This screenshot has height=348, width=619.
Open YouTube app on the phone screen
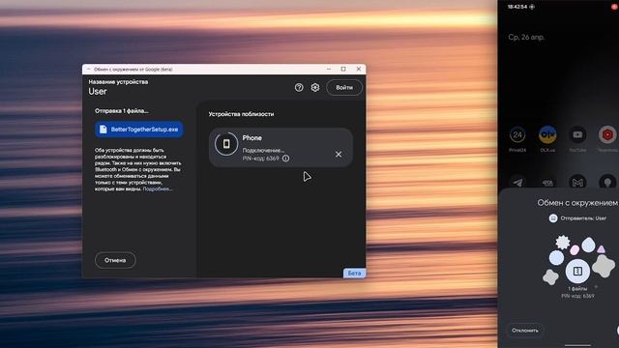coord(577,135)
